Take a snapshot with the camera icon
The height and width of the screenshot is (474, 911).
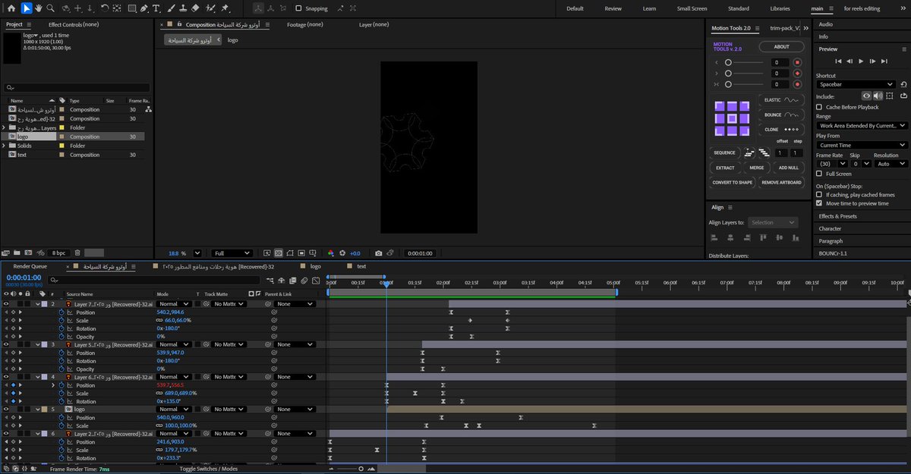[378, 253]
